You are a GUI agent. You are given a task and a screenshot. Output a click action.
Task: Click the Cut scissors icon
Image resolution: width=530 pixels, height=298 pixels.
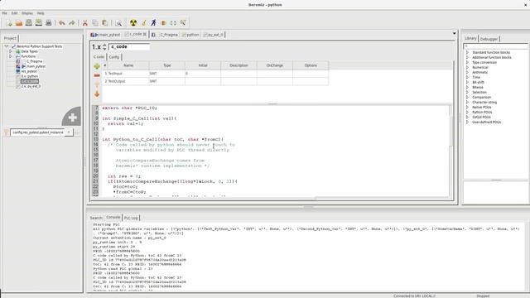coord(85,23)
